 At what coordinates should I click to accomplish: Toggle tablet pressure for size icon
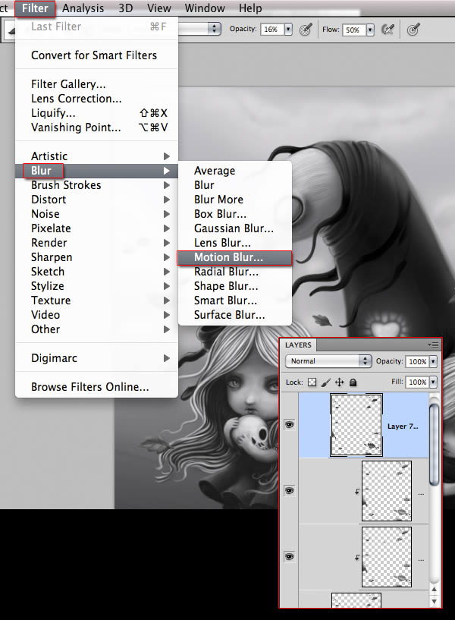(413, 30)
